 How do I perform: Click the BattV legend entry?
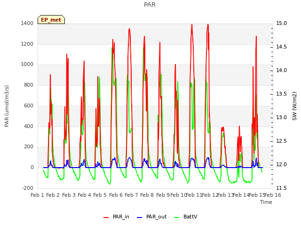[x=185, y=217]
